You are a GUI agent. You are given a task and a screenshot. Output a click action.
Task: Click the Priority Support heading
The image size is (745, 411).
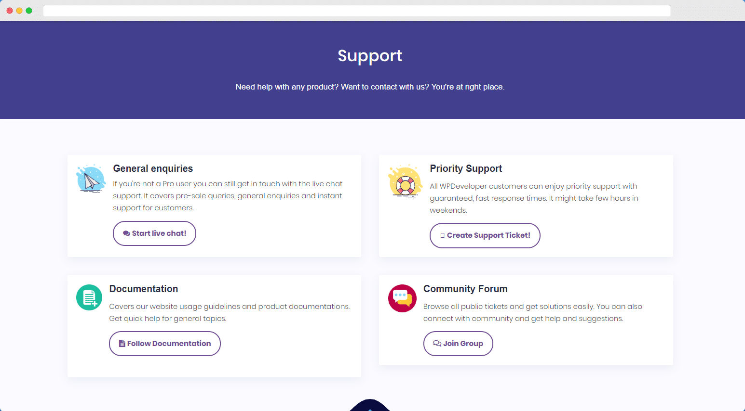(466, 168)
